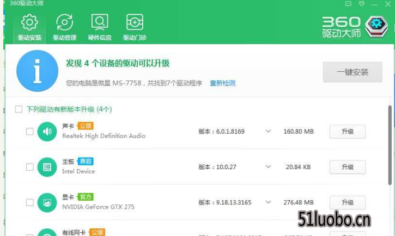
Task: Open the 驱动门诊 first-aid icon
Action: pos(135,22)
